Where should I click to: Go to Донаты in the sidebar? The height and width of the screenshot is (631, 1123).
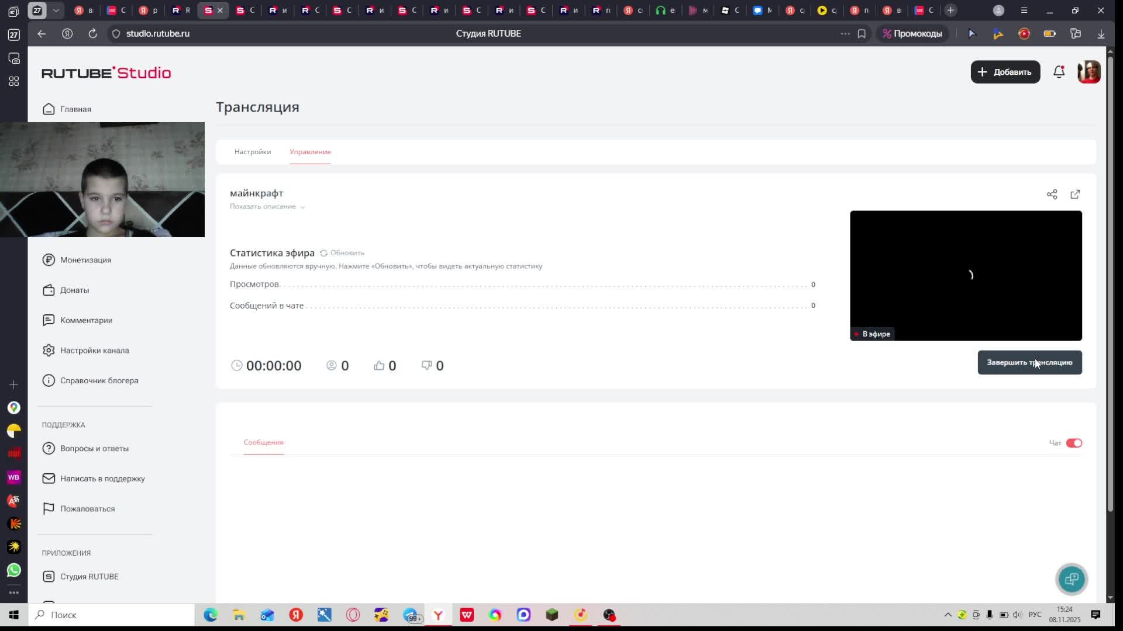tap(74, 290)
